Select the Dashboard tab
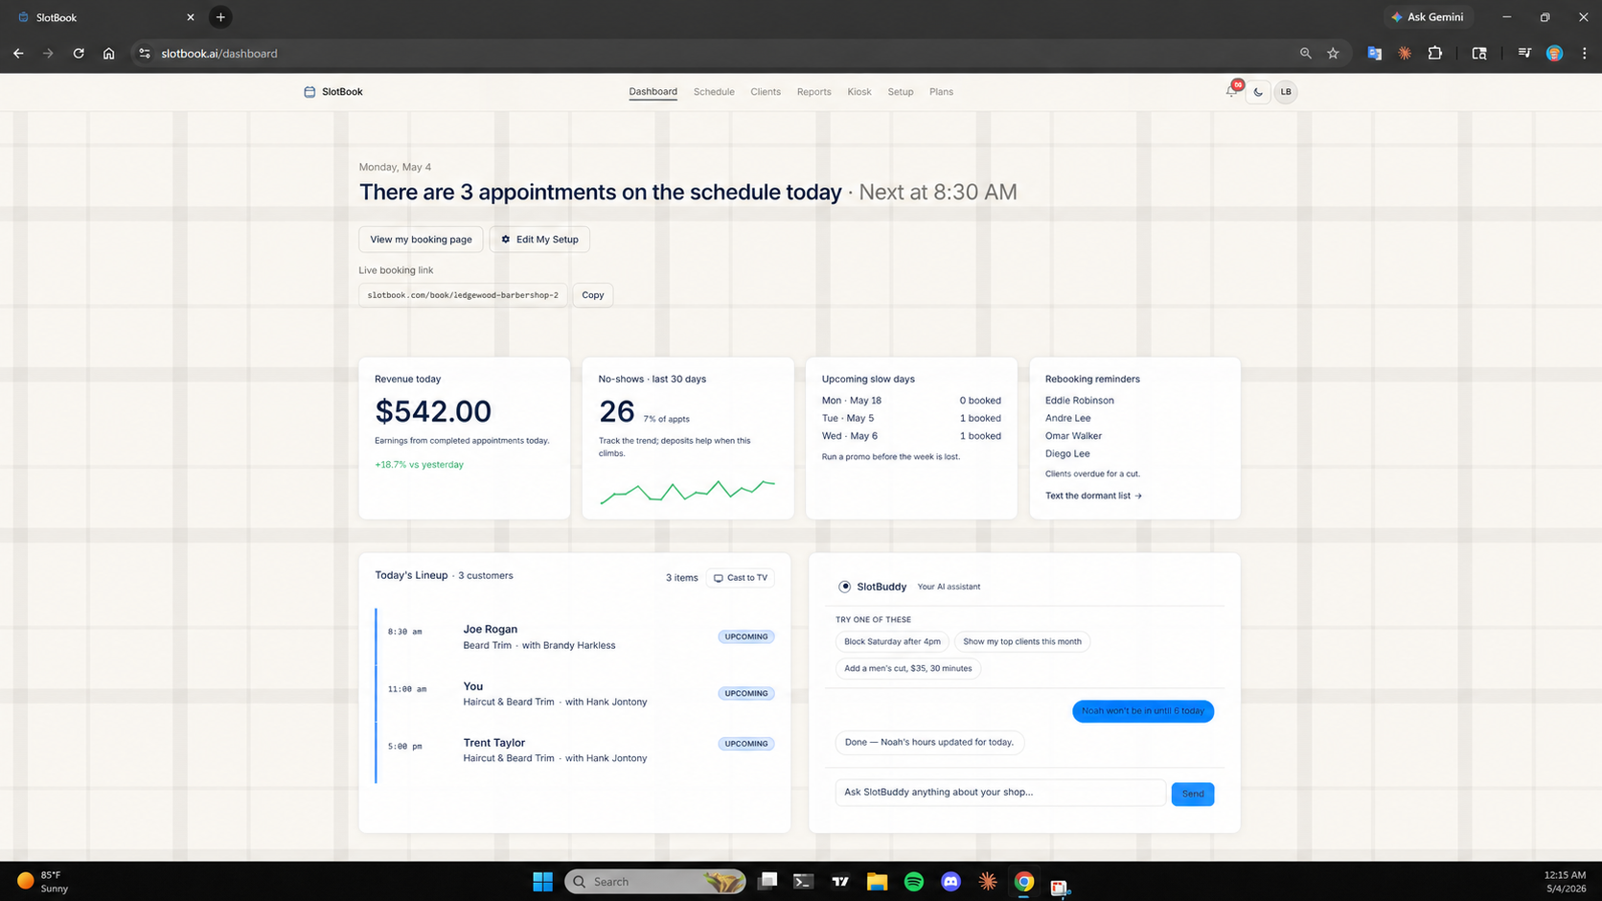Screen dimensions: 1602x901 point(652,92)
